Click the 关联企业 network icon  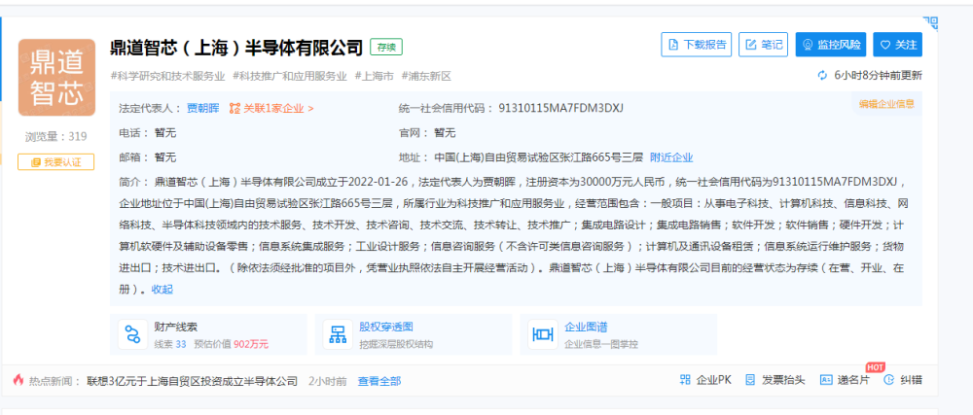(234, 109)
